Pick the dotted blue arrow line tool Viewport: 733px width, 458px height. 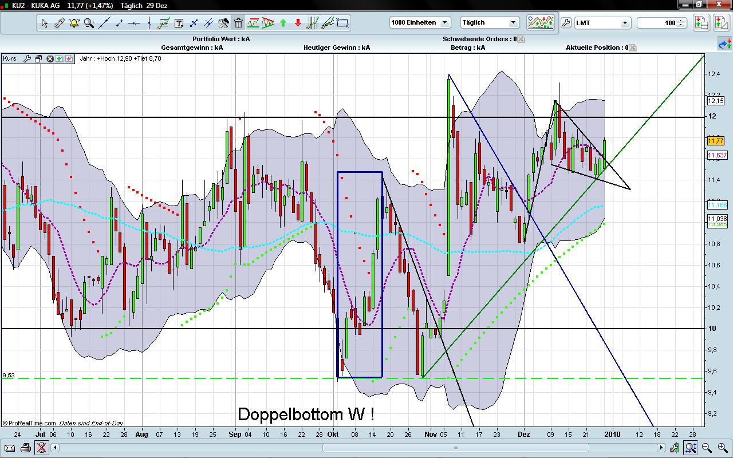click(x=194, y=23)
